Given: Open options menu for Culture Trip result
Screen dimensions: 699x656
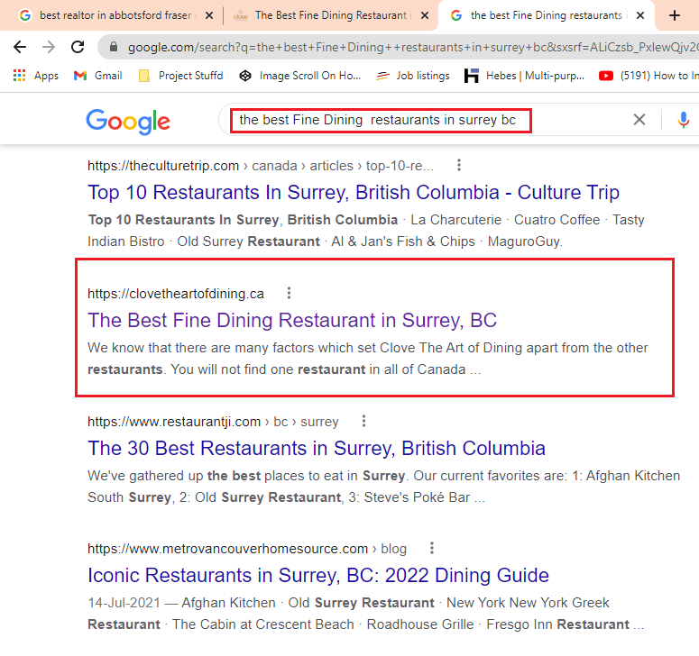Looking at the screenshot, I should click(459, 165).
